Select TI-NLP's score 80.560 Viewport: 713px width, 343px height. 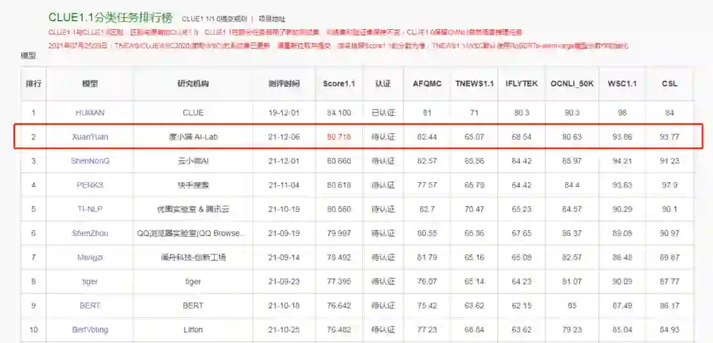click(339, 209)
